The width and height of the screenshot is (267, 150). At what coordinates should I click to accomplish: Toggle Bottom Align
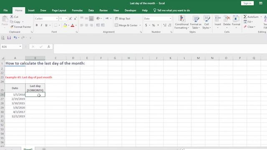pos(91,18)
